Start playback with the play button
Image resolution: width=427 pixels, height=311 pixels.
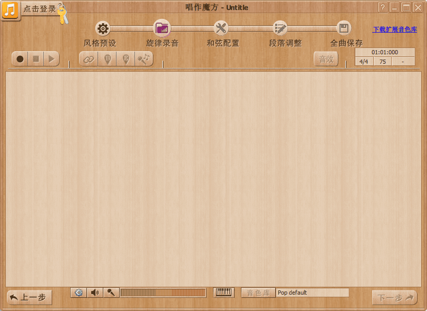pos(51,59)
